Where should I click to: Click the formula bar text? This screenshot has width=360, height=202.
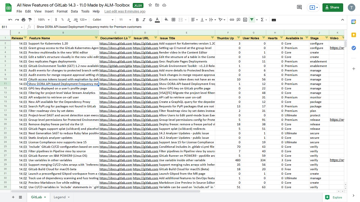[89, 27]
